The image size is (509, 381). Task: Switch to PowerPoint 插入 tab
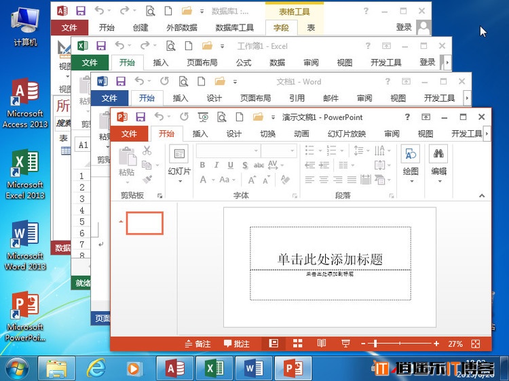pos(200,134)
